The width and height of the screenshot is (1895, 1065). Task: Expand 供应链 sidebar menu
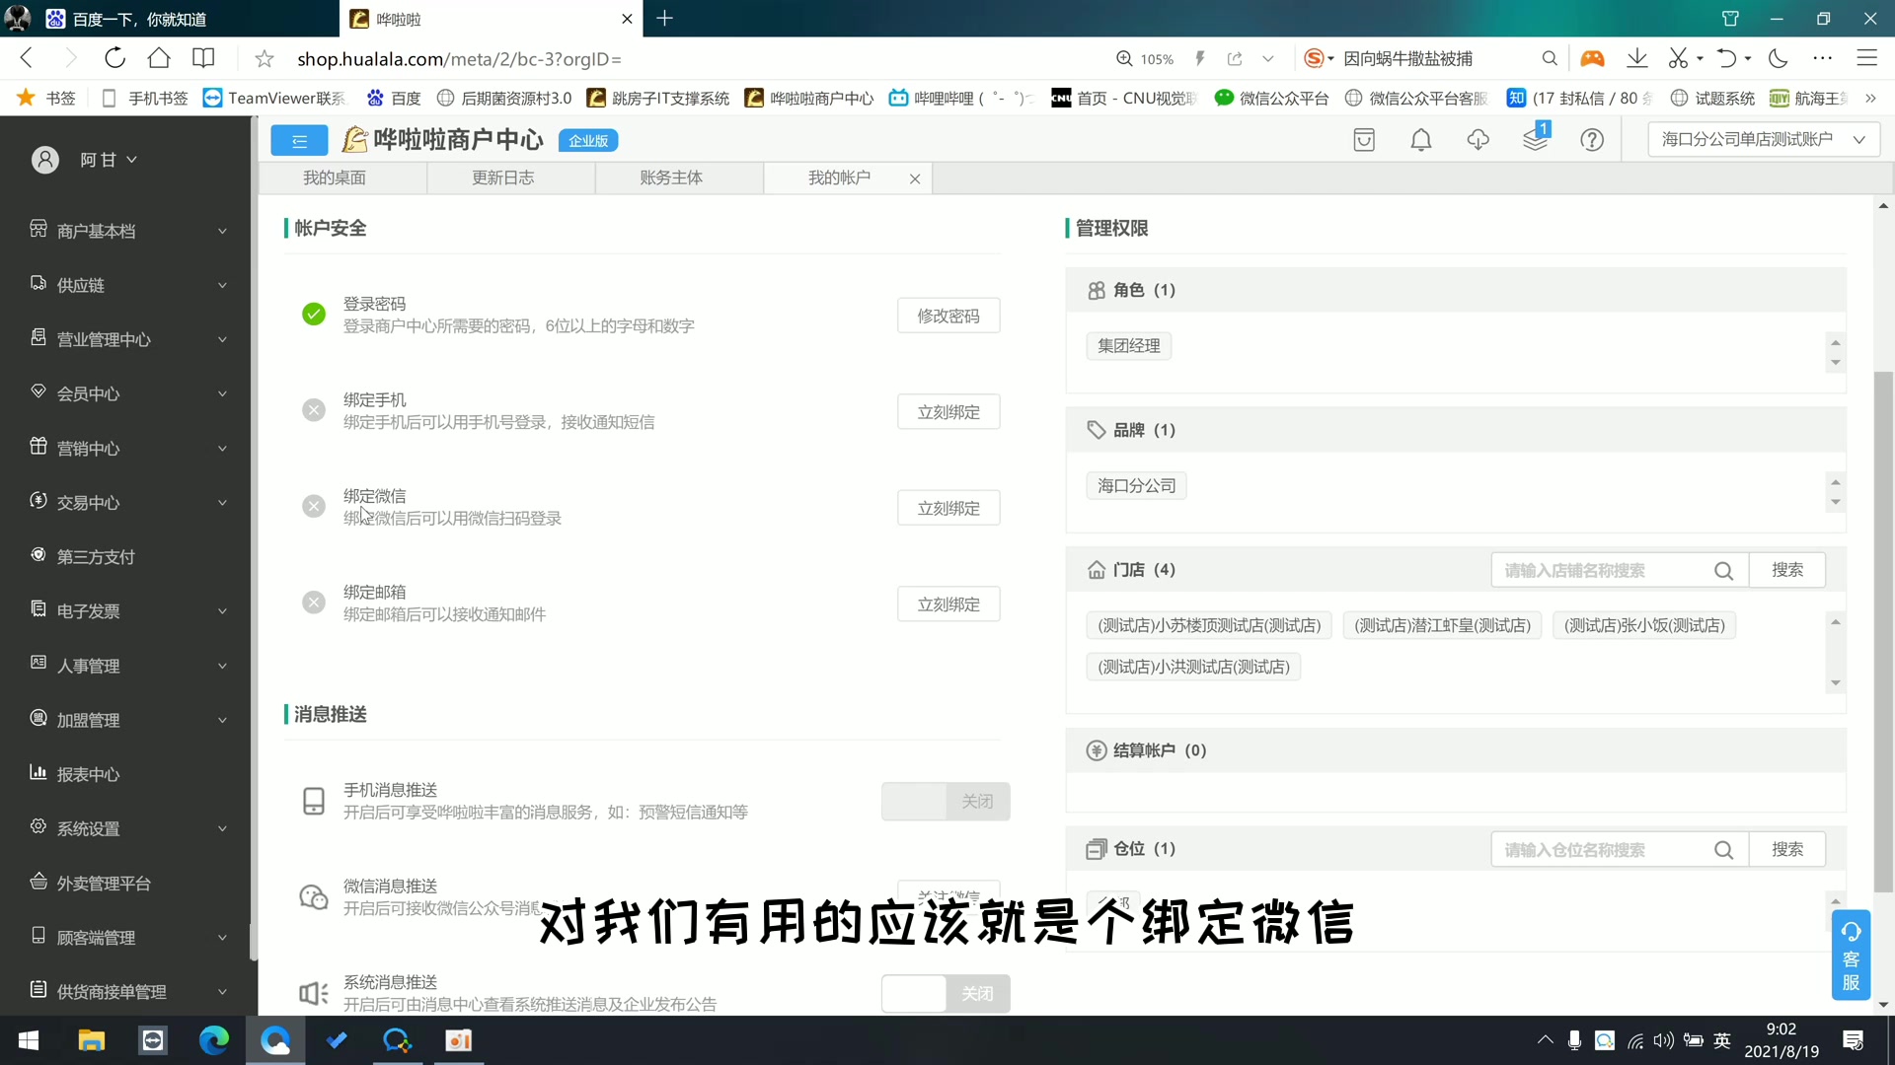128,285
